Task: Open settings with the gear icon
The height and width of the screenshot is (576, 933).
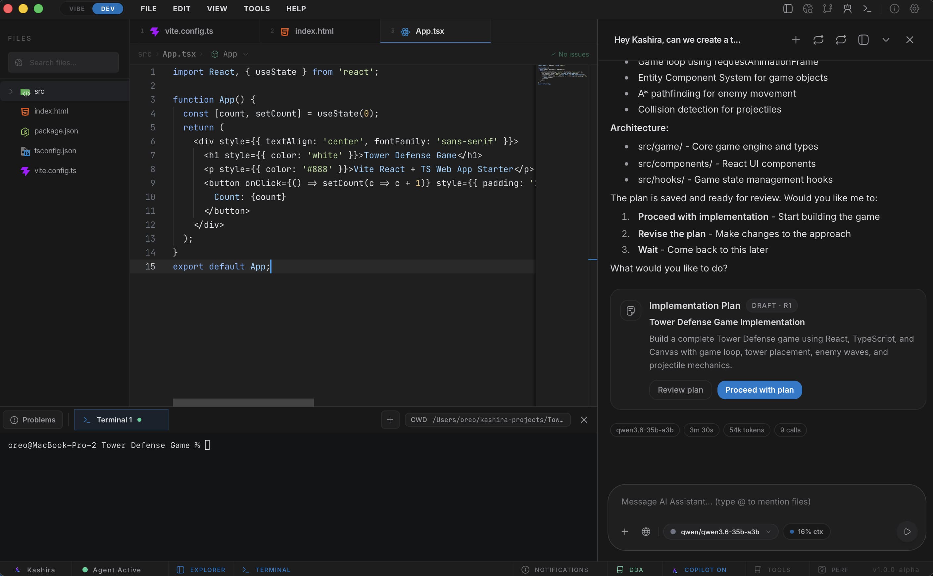Action: click(x=914, y=8)
